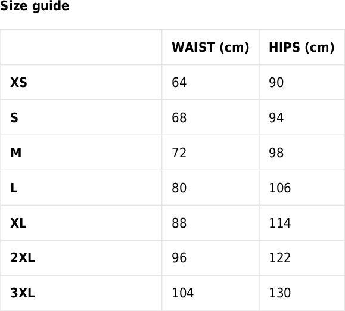Click the XS size row label
The image size is (345, 311).
pyautogui.click(x=18, y=82)
